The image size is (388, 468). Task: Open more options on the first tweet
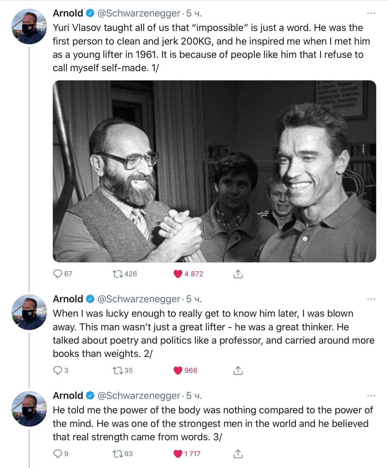tap(371, 14)
